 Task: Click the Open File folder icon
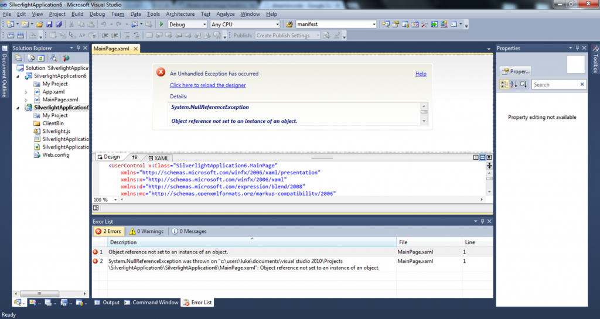(x=39, y=24)
